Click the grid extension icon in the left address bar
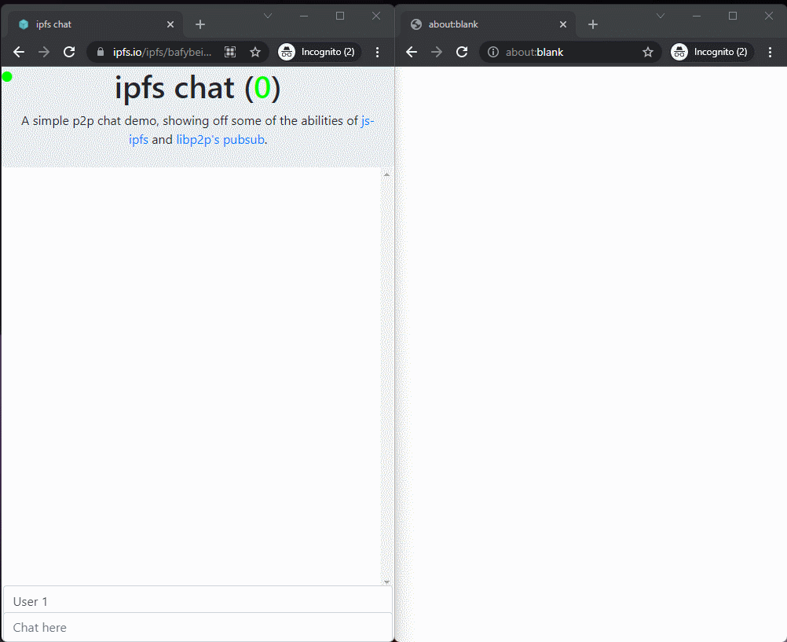The image size is (787, 642). point(229,51)
